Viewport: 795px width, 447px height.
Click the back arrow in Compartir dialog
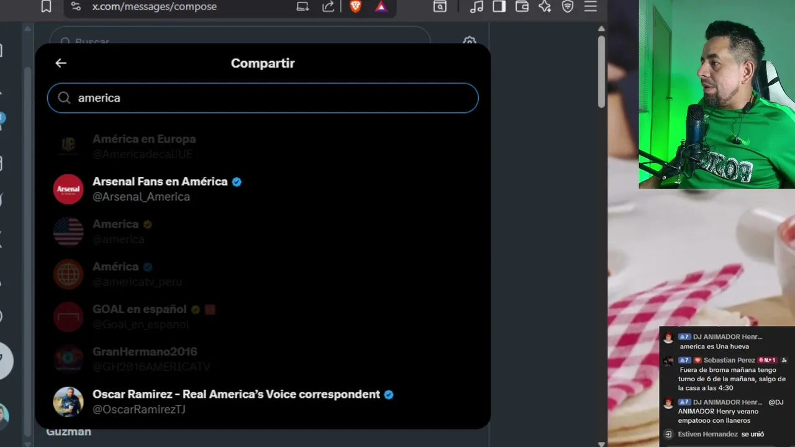(x=60, y=63)
